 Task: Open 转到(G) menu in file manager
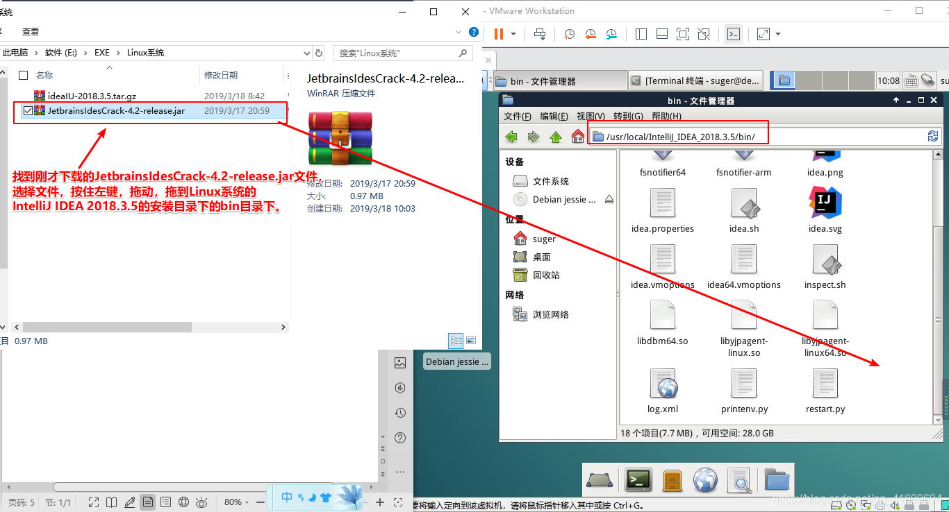(x=628, y=116)
